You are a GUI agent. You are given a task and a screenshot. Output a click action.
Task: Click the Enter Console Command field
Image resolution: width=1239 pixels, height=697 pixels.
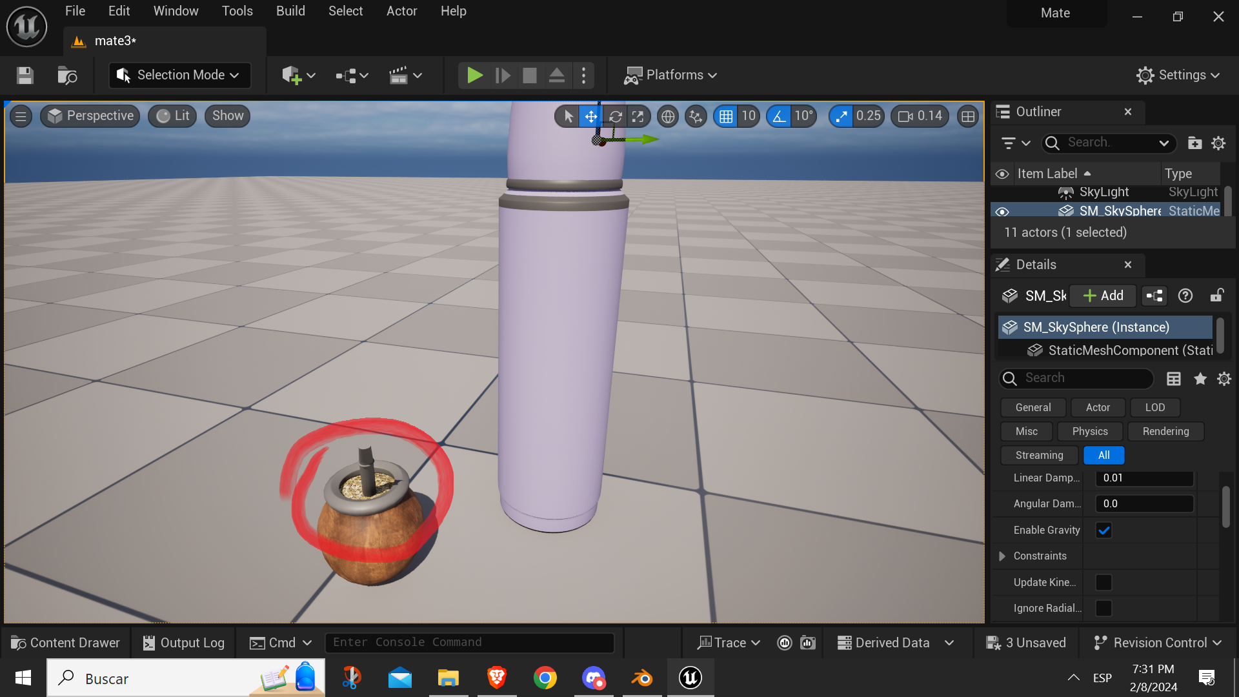469,643
